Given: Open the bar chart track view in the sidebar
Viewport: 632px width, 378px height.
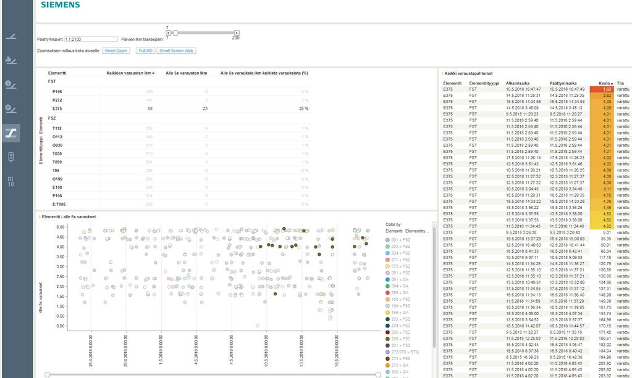Looking at the screenshot, I should tap(11, 60).
